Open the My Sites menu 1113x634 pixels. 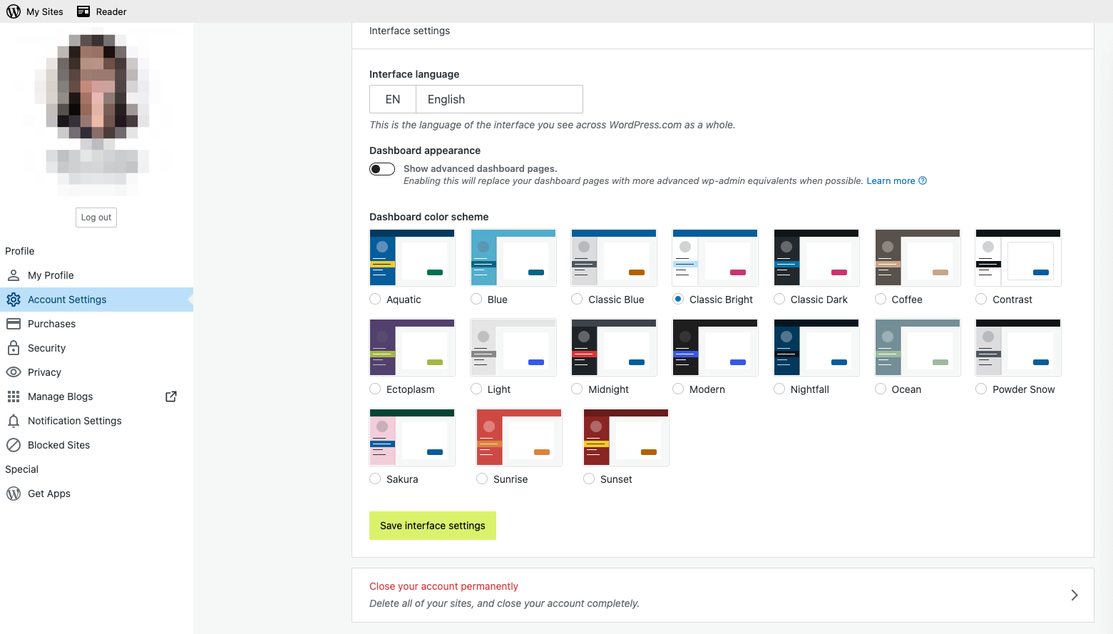pos(35,11)
